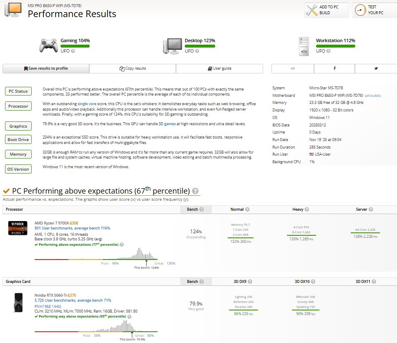Share results on Facebook
Viewport: 397px width, 343px height.
[334, 68]
